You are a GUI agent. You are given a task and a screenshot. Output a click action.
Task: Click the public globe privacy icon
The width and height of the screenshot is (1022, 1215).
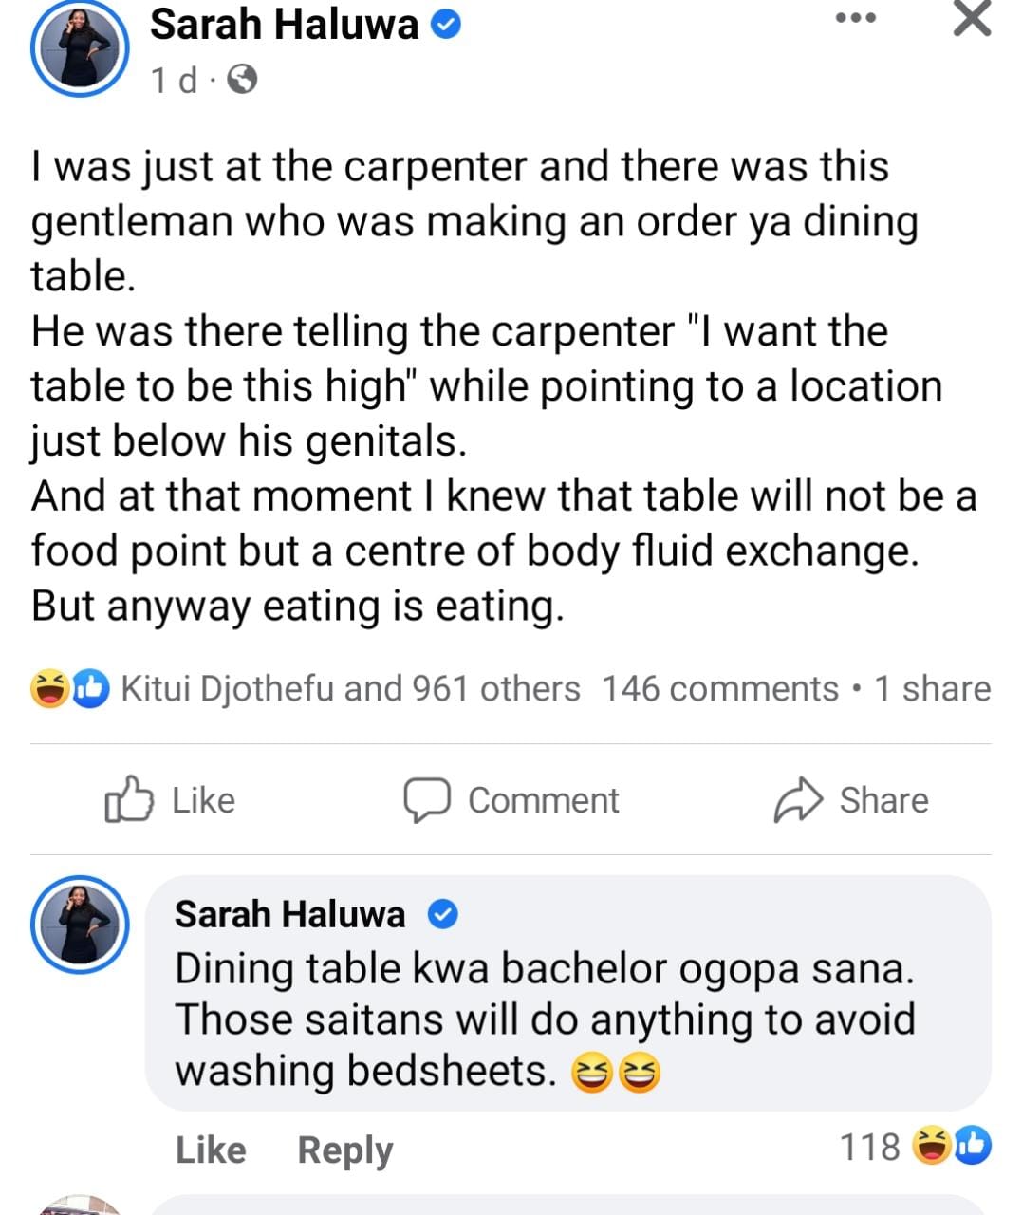243,81
